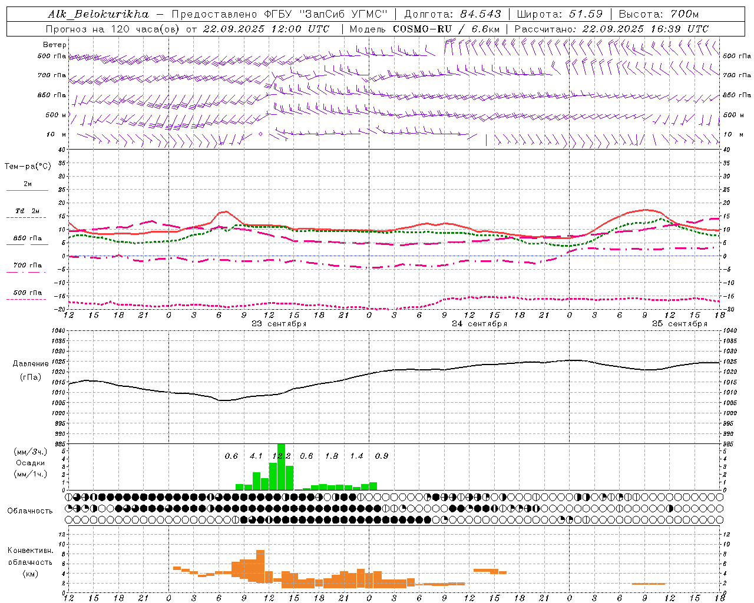The height and width of the screenshot is (603, 754).
Task: Click the station name "Alk_Belokurikha"
Action: click(x=98, y=14)
